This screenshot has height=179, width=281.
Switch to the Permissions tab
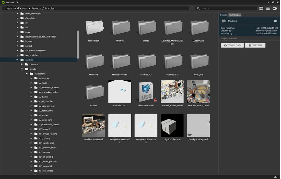pyautogui.click(x=235, y=15)
